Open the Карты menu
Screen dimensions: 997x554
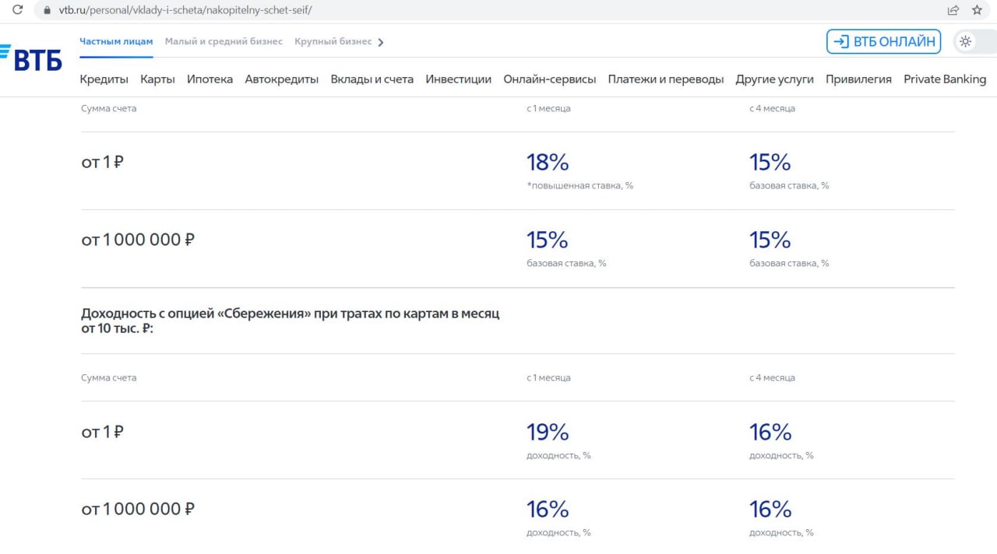(x=157, y=79)
